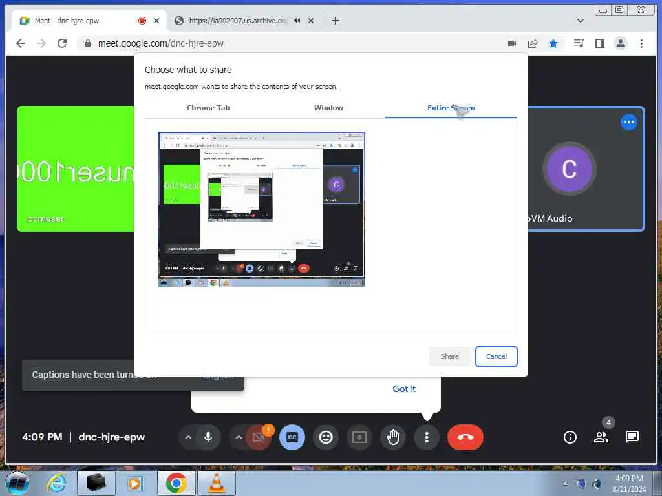The image size is (662, 496).
Task: Open a new browser tab
Action: (336, 20)
